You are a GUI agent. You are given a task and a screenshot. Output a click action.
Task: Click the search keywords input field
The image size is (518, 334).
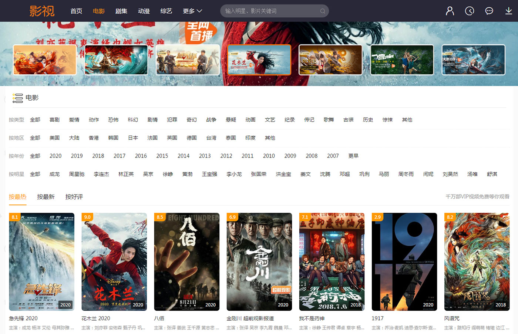point(270,11)
